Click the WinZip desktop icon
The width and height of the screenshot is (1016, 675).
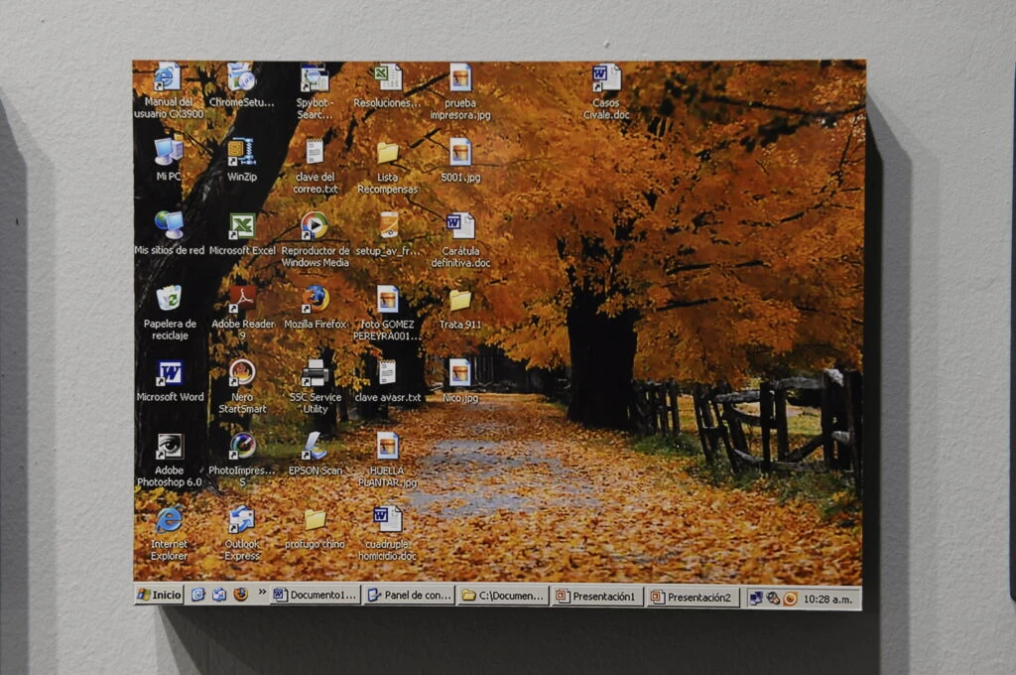[x=241, y=152]
